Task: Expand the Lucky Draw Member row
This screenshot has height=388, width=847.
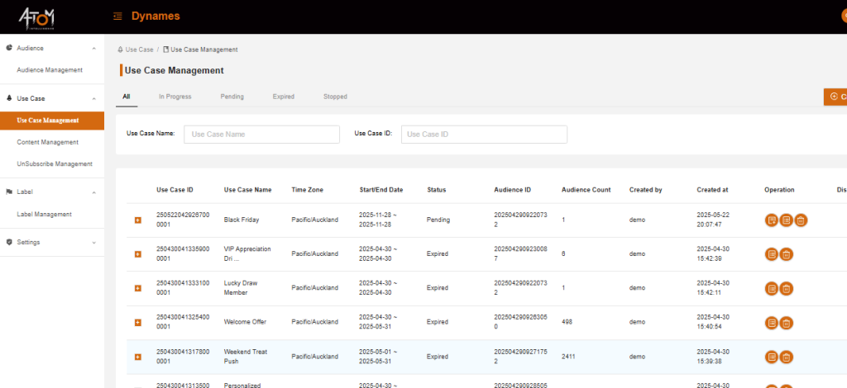Action: coord(138,288)
